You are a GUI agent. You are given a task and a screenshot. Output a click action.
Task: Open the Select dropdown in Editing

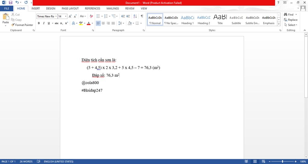291,25
